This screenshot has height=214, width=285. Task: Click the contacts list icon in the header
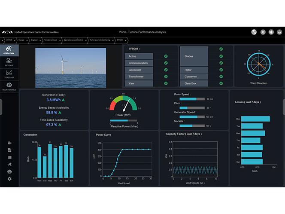pos(263,32)
